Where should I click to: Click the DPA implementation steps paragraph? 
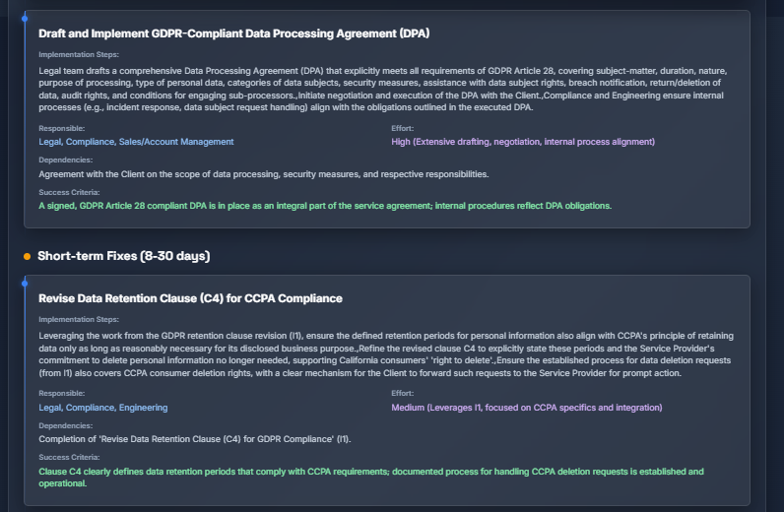383,89
